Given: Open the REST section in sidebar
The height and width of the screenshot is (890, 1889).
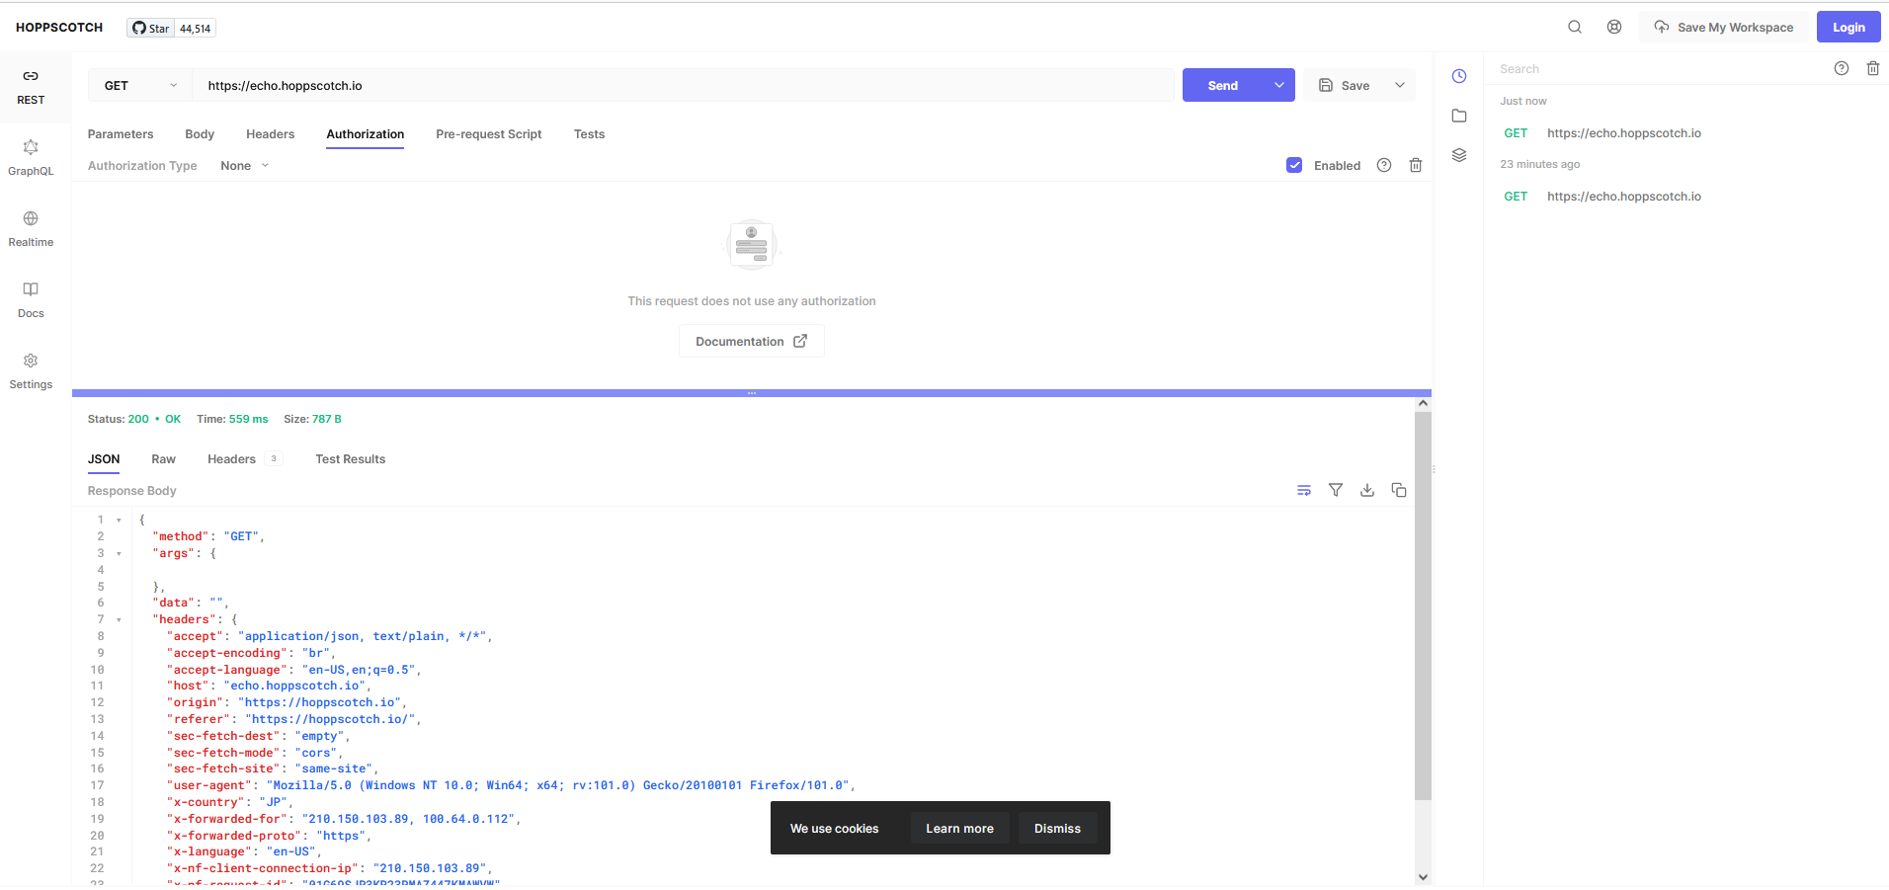Looking at the screenshot, I should 31,87.
